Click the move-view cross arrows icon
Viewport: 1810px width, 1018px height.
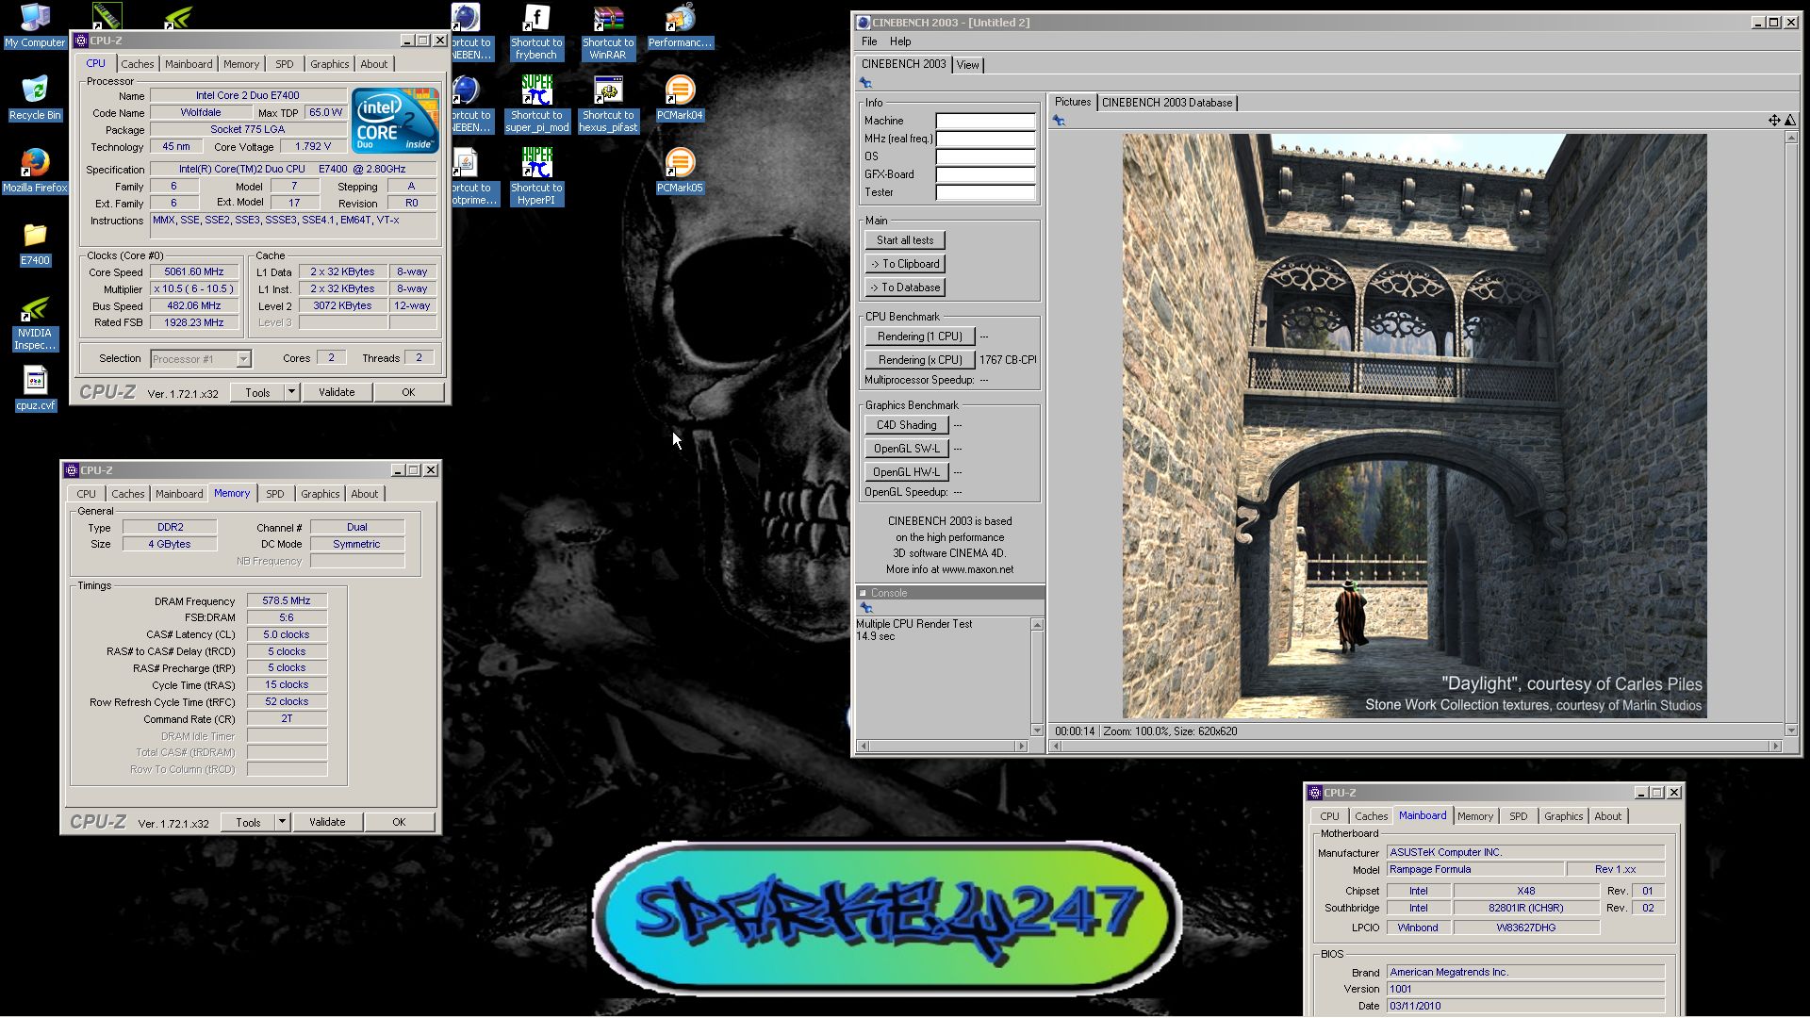[1774, 120]
